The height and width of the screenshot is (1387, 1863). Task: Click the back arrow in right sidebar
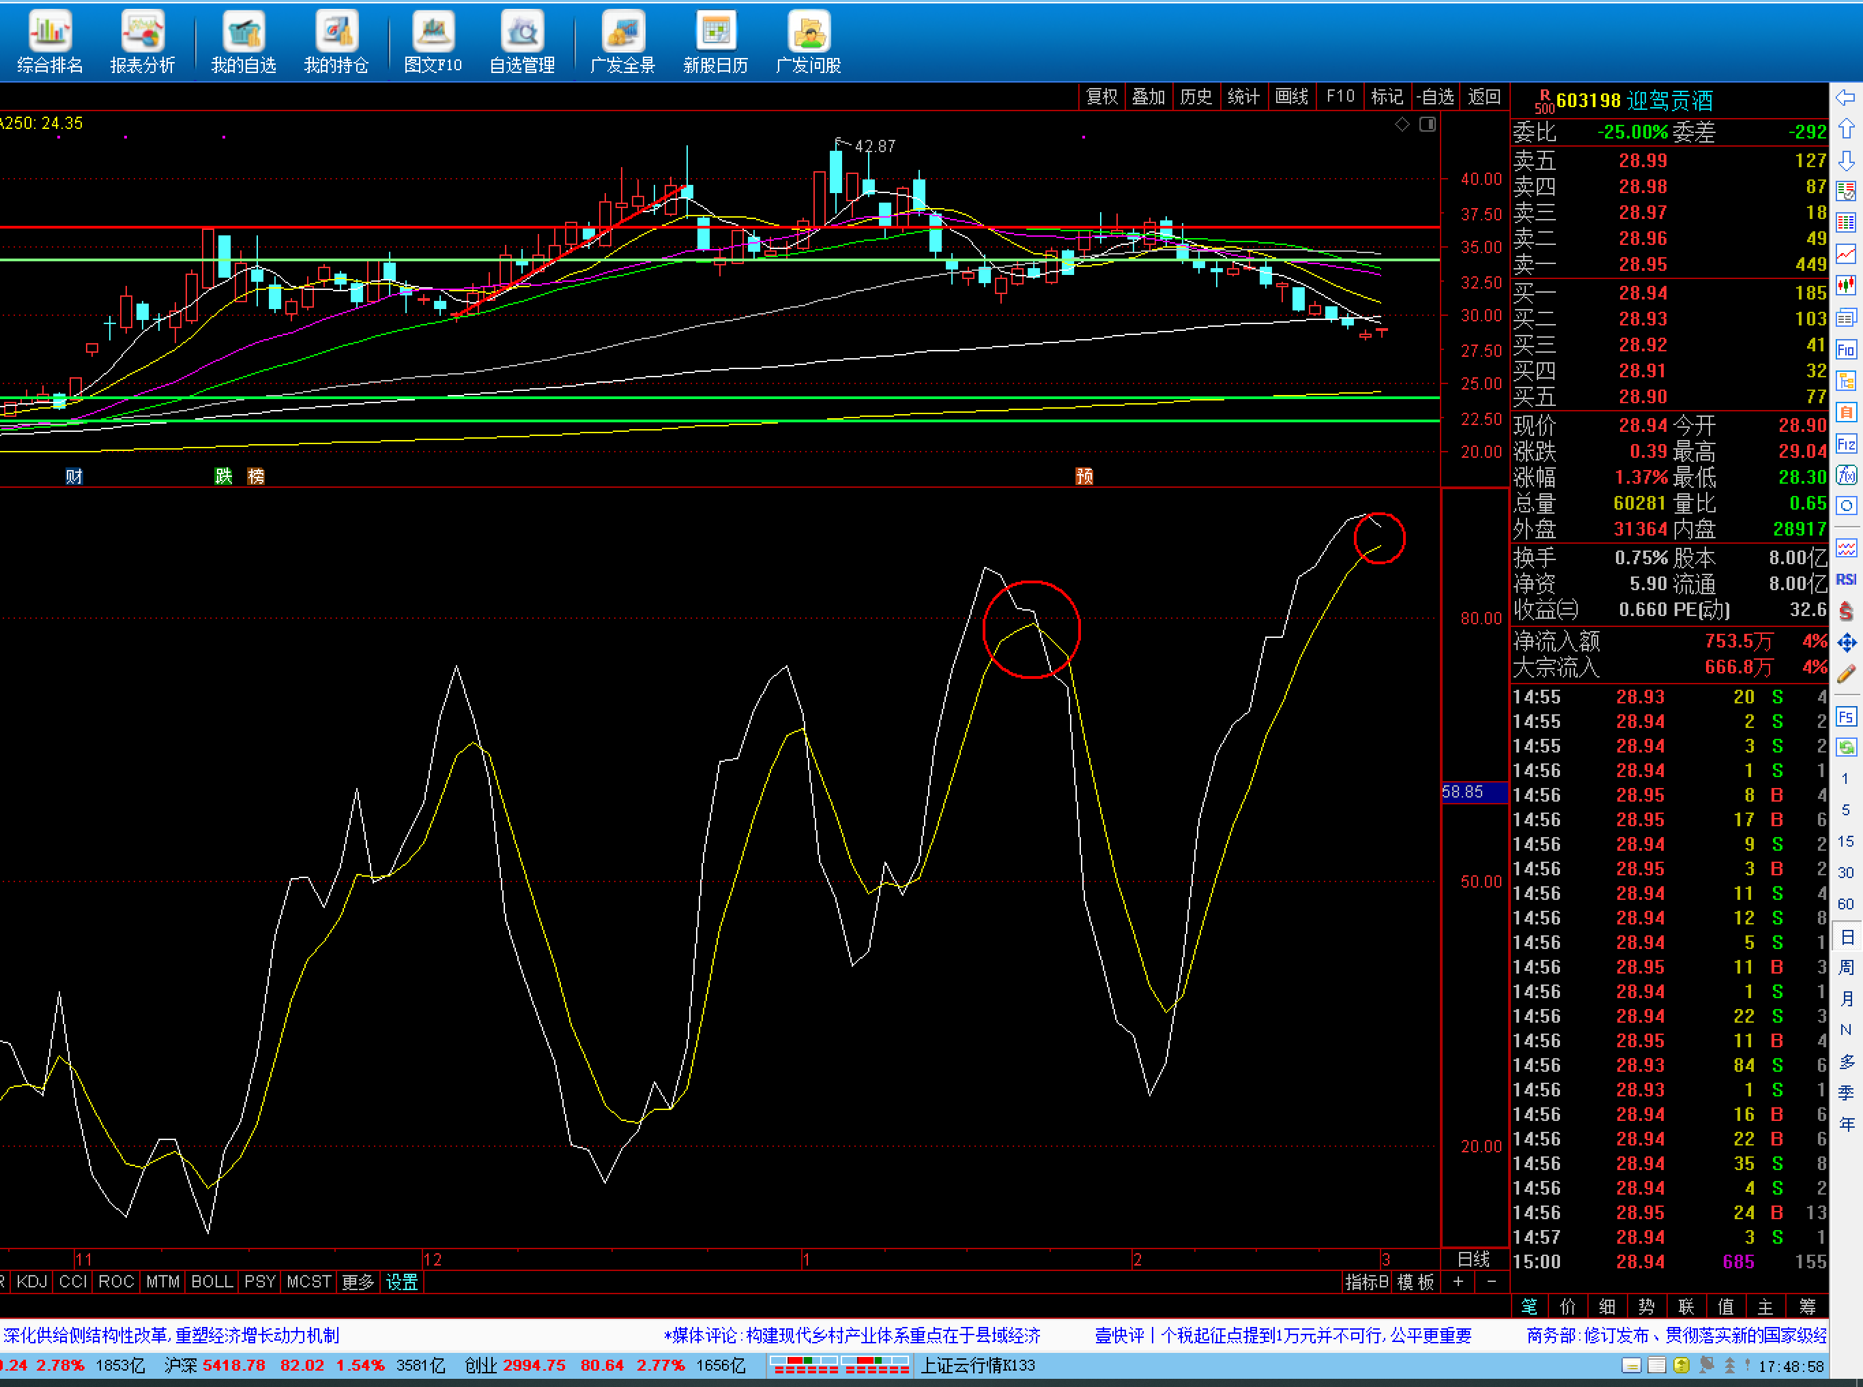pyautogui.click(x=1845, y=98)
